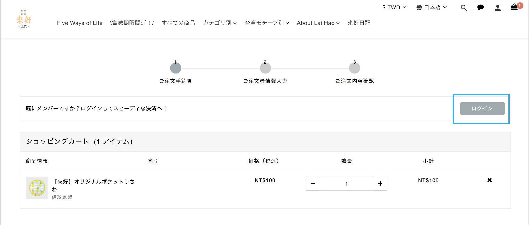The height and width of the screenshot is (225, 529).
Task: Open the chat message bubble icon
Action: [x=480, y=8]
